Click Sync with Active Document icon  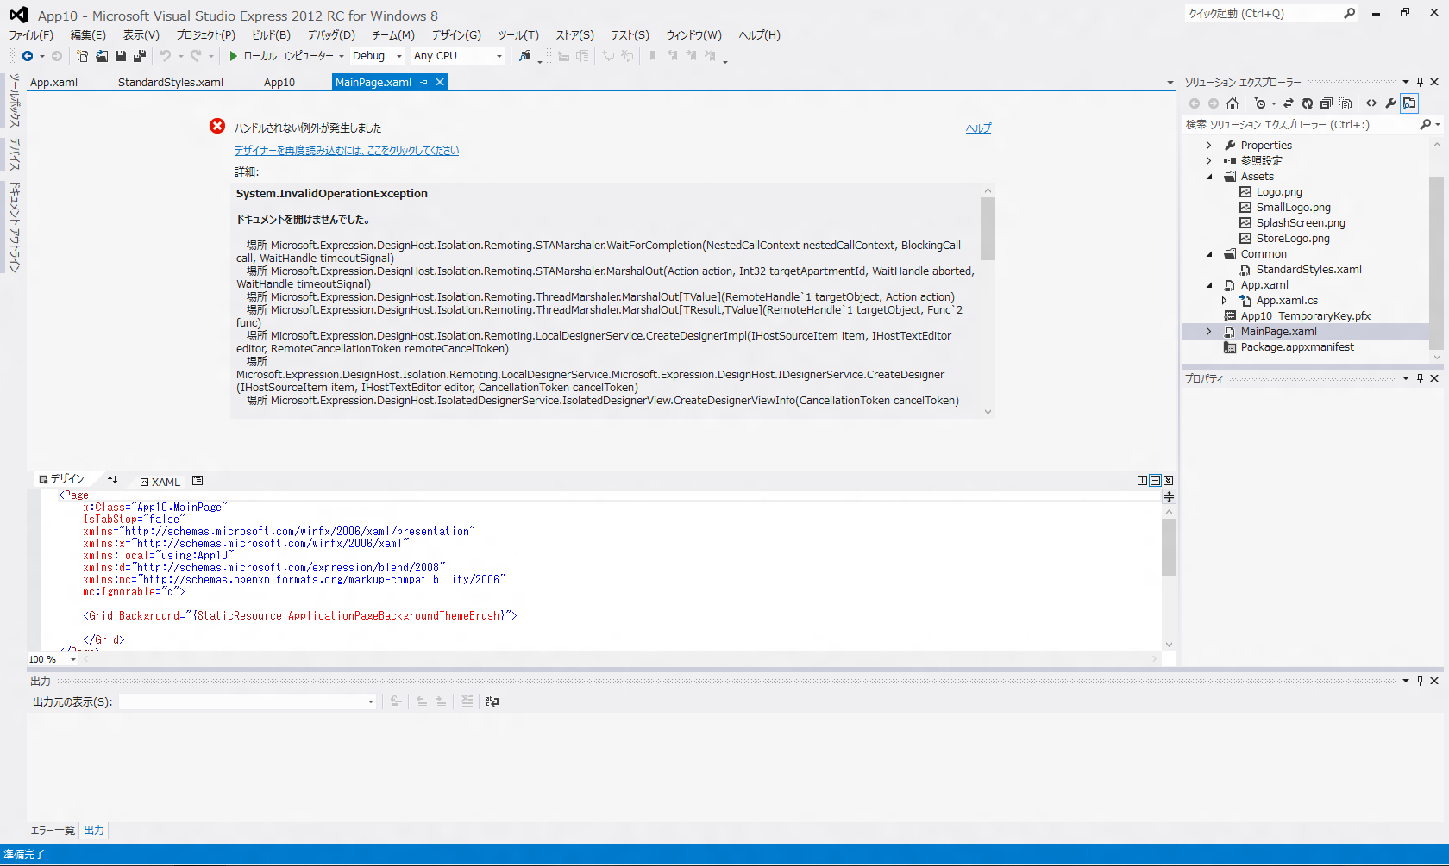click(x=1289, y=103)
